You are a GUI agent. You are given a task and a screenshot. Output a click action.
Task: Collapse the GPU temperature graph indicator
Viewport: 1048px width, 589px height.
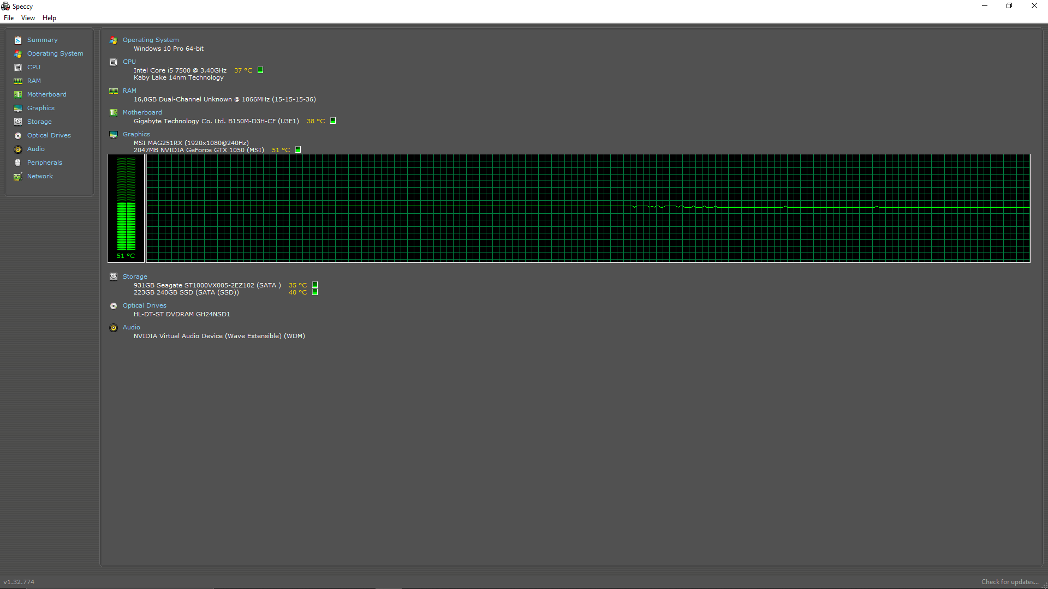(298, 149)
